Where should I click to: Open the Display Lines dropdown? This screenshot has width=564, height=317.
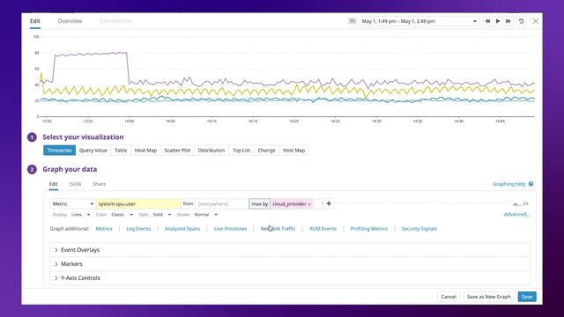(x=80, y=215)
